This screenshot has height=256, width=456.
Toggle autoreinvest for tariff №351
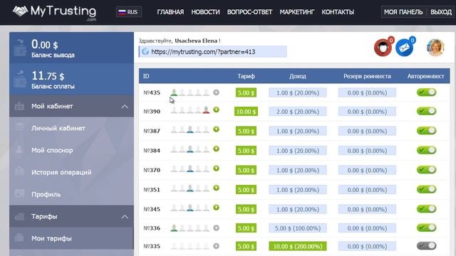coord(426,189)
